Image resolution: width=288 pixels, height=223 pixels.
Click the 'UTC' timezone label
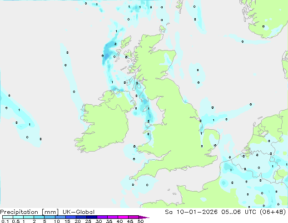pyautogui.click(x=251, y=212)
